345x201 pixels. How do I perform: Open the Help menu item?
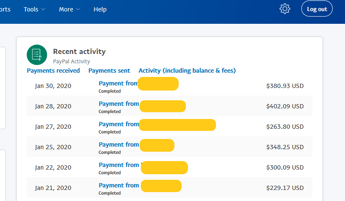point(100,9)
